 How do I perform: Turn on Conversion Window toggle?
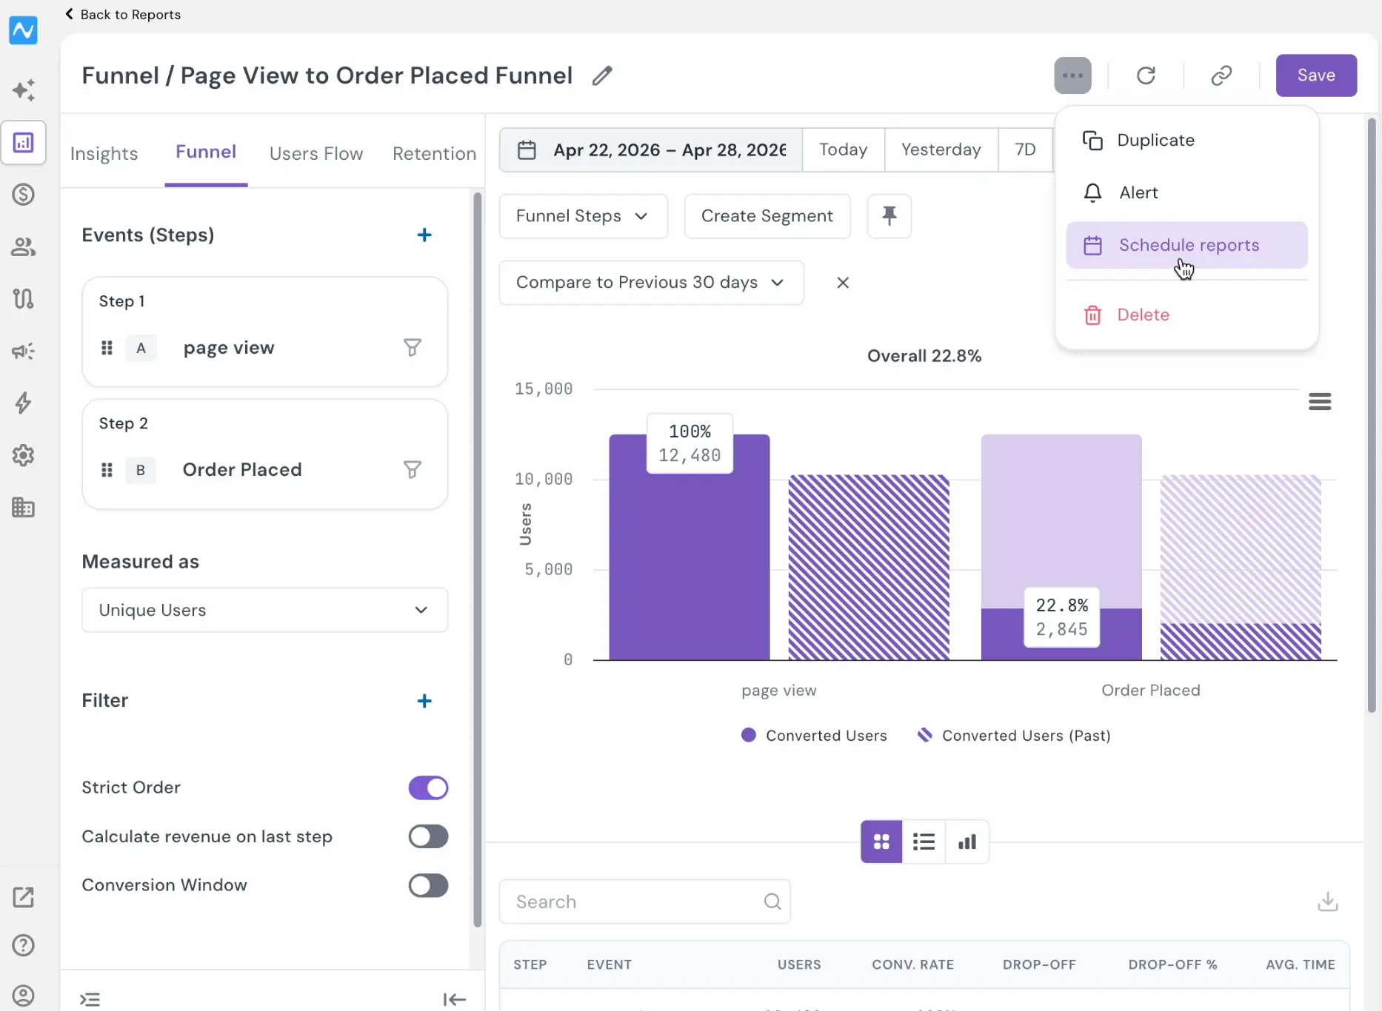pos(428,885)
